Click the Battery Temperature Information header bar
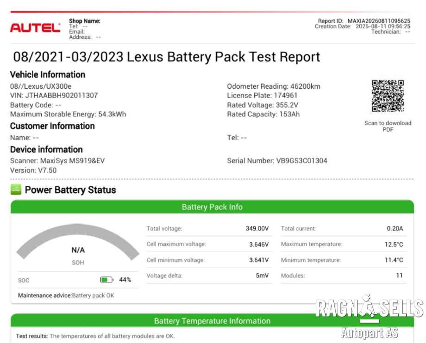The height and width of the screenshot is (343, 426). pyautogui.click(x=212, y=321)
